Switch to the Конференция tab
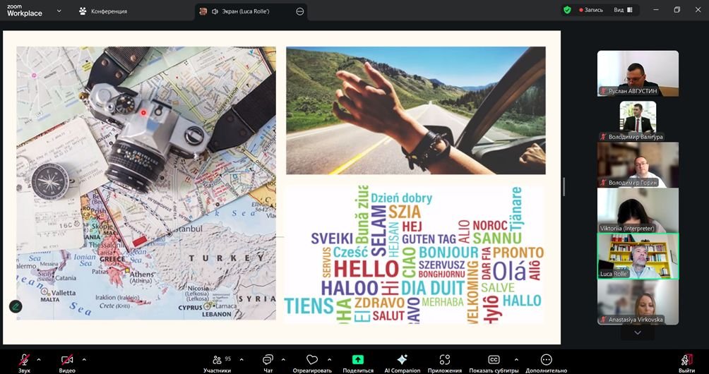 [103, 11]
